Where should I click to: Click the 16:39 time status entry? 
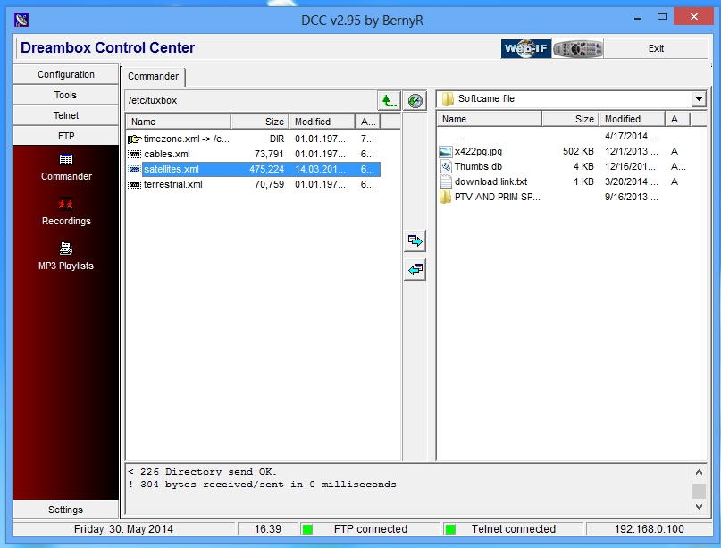coord(268,529)
